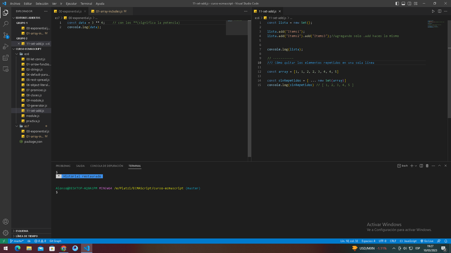The image size is (451, 253).
Task: Switch to 01-array-includes.js editor tab
Action: [110, 11]
